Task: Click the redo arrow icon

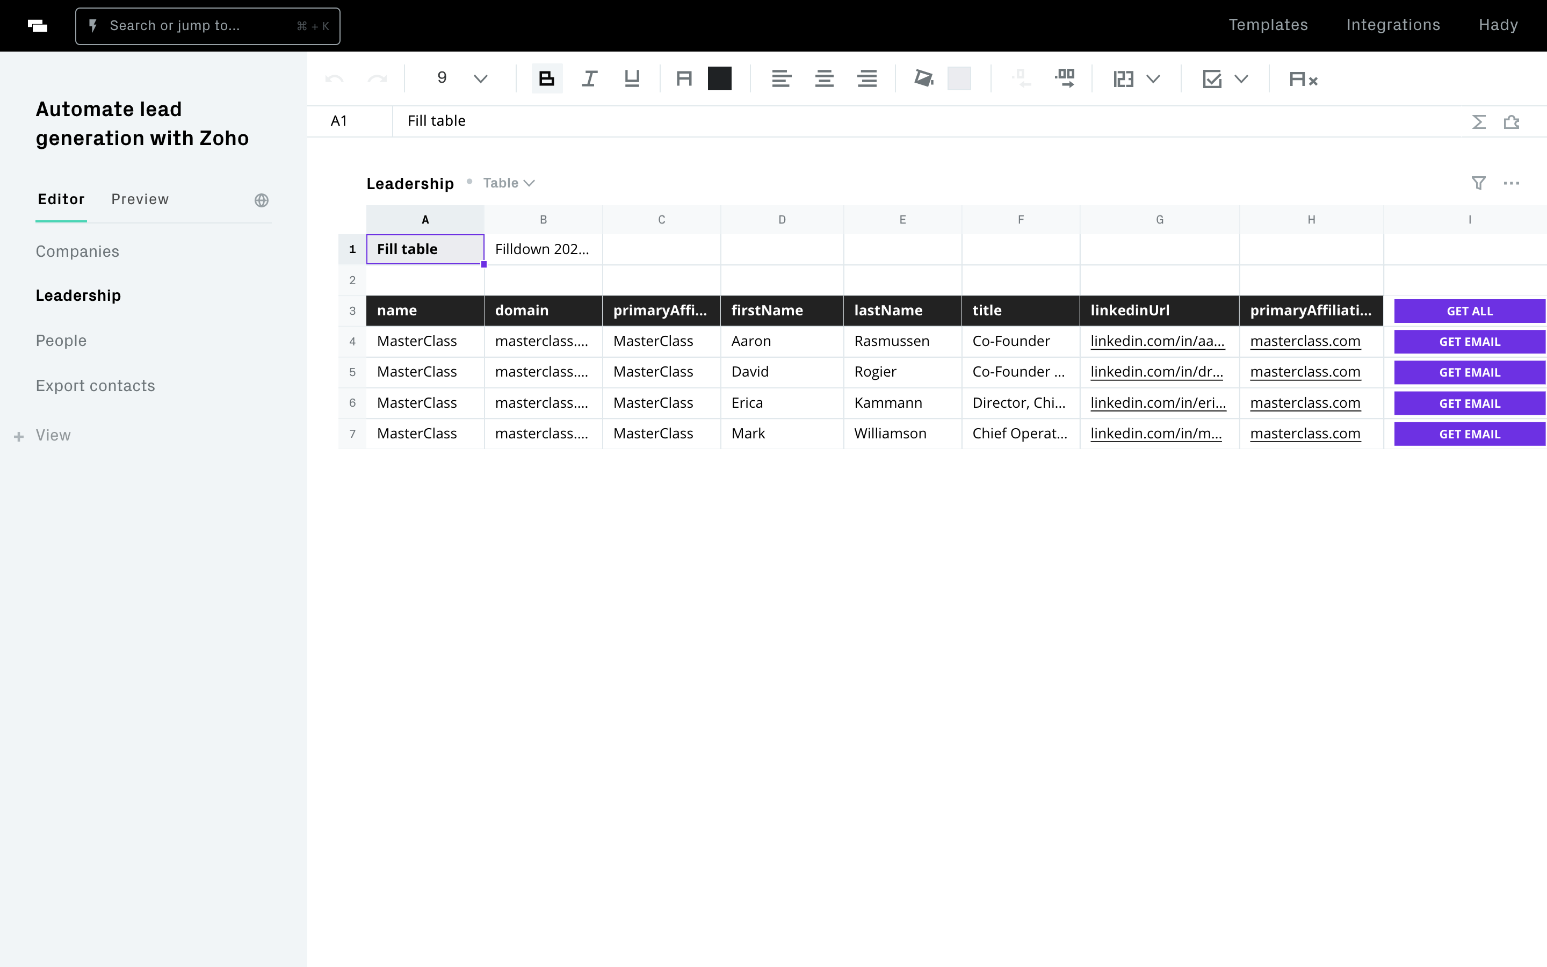Action: (377, 80)
